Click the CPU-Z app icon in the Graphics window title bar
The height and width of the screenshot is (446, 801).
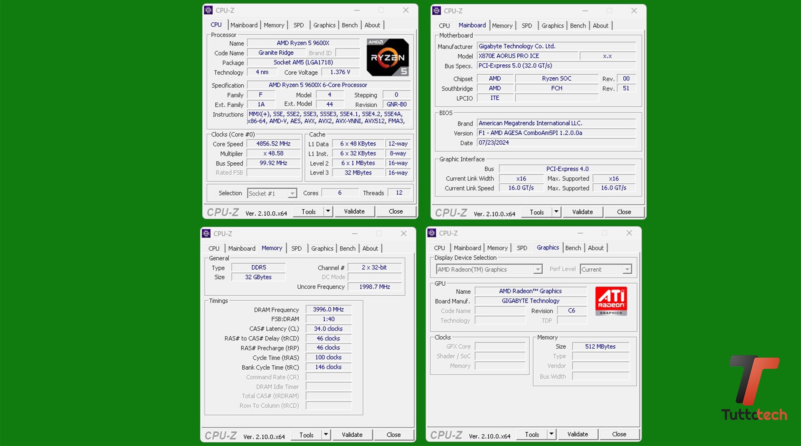pyautogui.click(x=432, y=233)
